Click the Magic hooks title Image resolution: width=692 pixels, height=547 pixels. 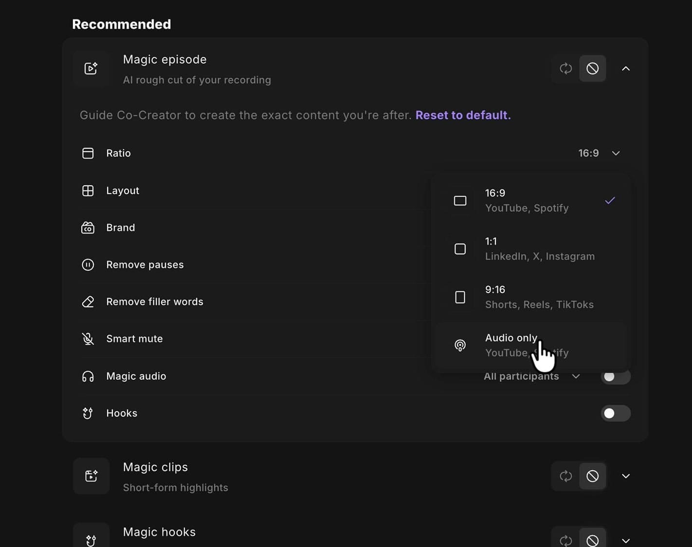click(x=159, y=532)
